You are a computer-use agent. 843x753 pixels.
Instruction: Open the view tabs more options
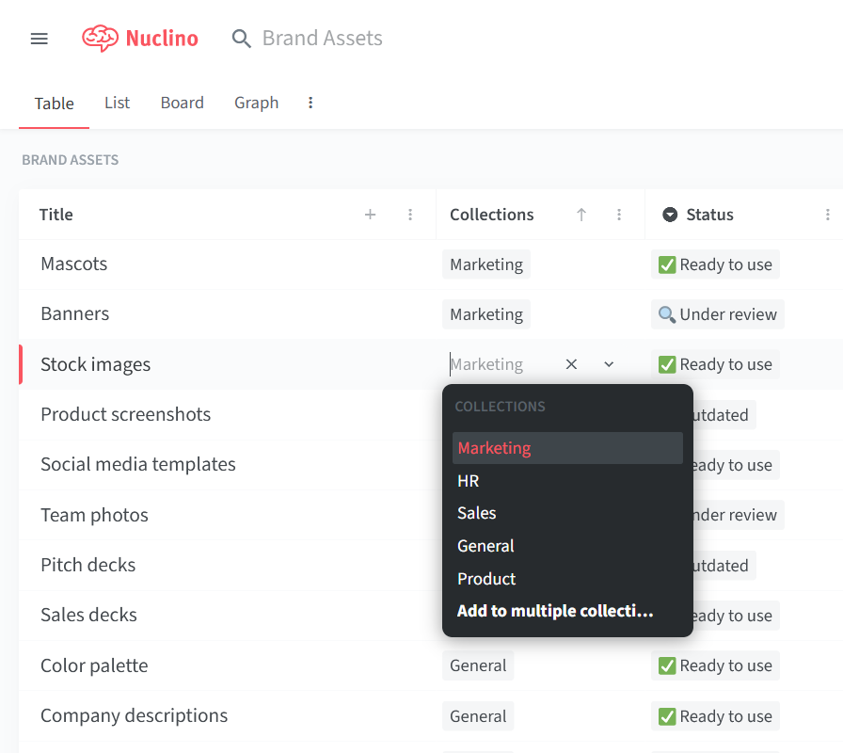click(x=310, y=103)
